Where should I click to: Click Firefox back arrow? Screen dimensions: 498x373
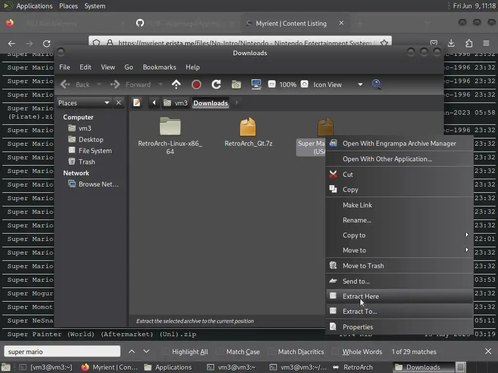12,43
